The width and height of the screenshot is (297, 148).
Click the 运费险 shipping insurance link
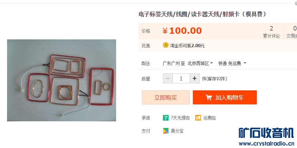[x=209, y=118]
